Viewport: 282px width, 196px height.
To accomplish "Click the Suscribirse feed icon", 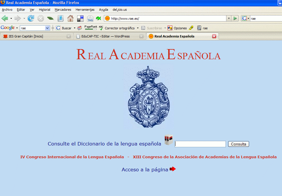I will coord(143,28).
